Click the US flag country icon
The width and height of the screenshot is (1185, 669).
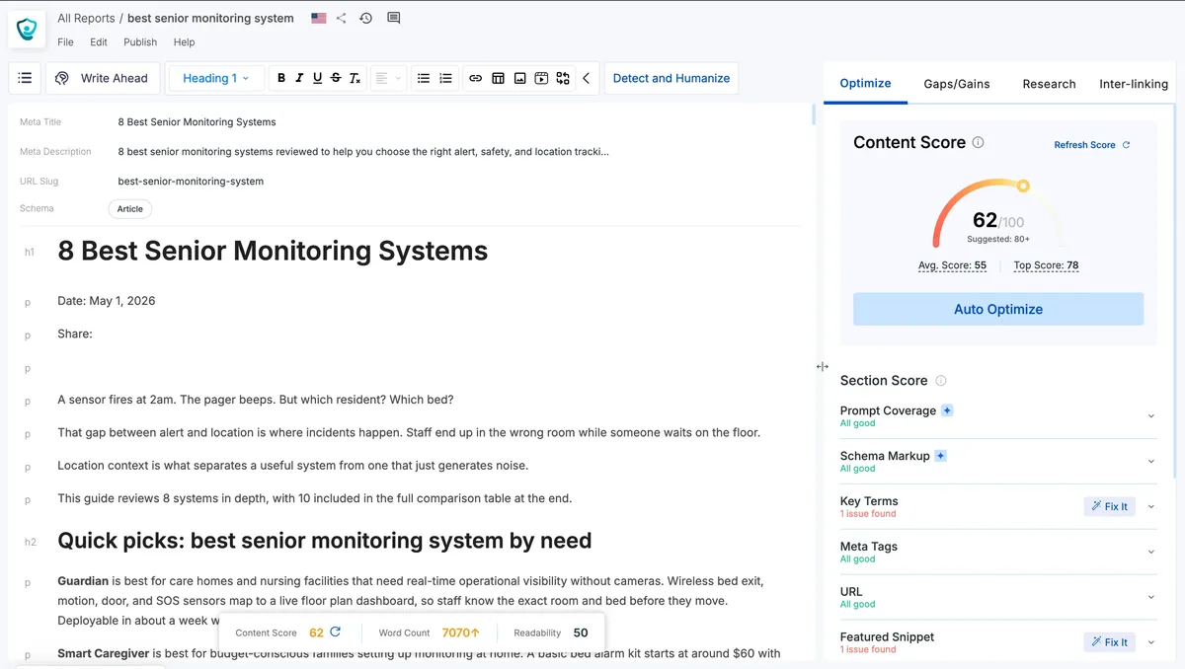(x=319, y=18)
